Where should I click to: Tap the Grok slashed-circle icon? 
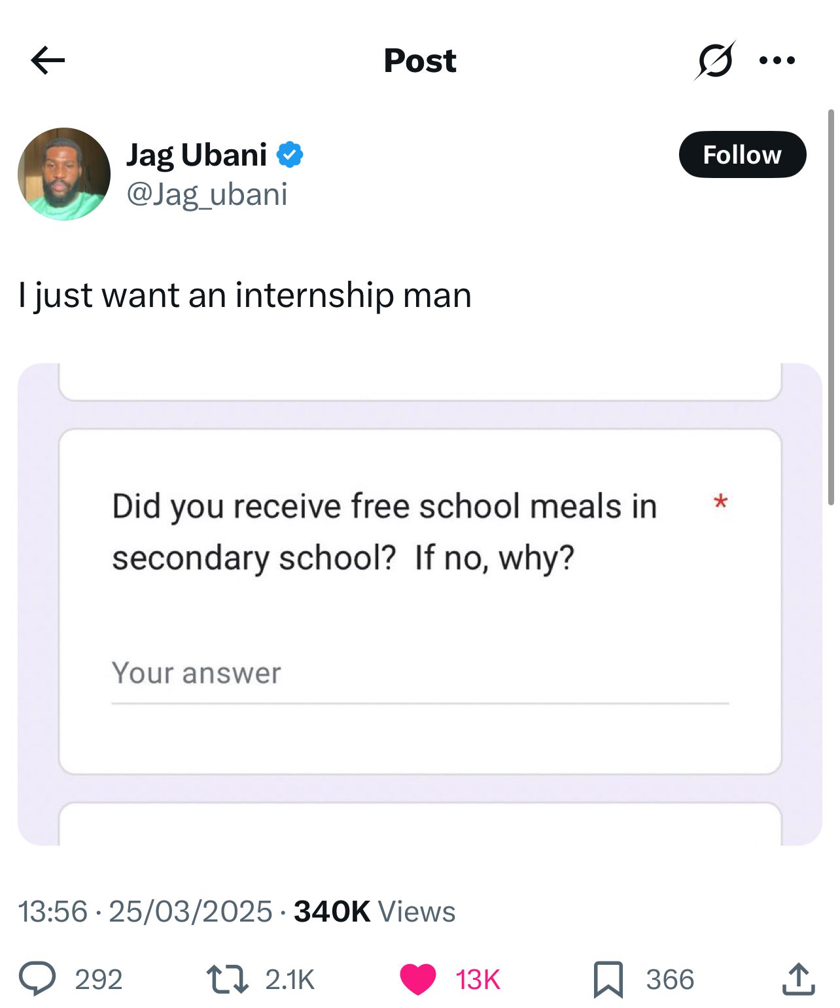pos(715,61)
